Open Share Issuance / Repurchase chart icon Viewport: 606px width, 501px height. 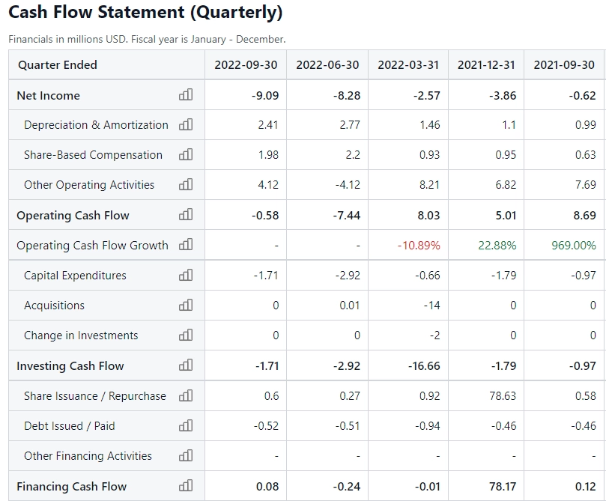(186, 395)
